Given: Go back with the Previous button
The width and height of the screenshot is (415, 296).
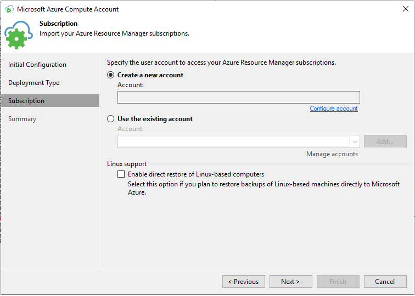Looking at the screenshot, I should (244, 281).
